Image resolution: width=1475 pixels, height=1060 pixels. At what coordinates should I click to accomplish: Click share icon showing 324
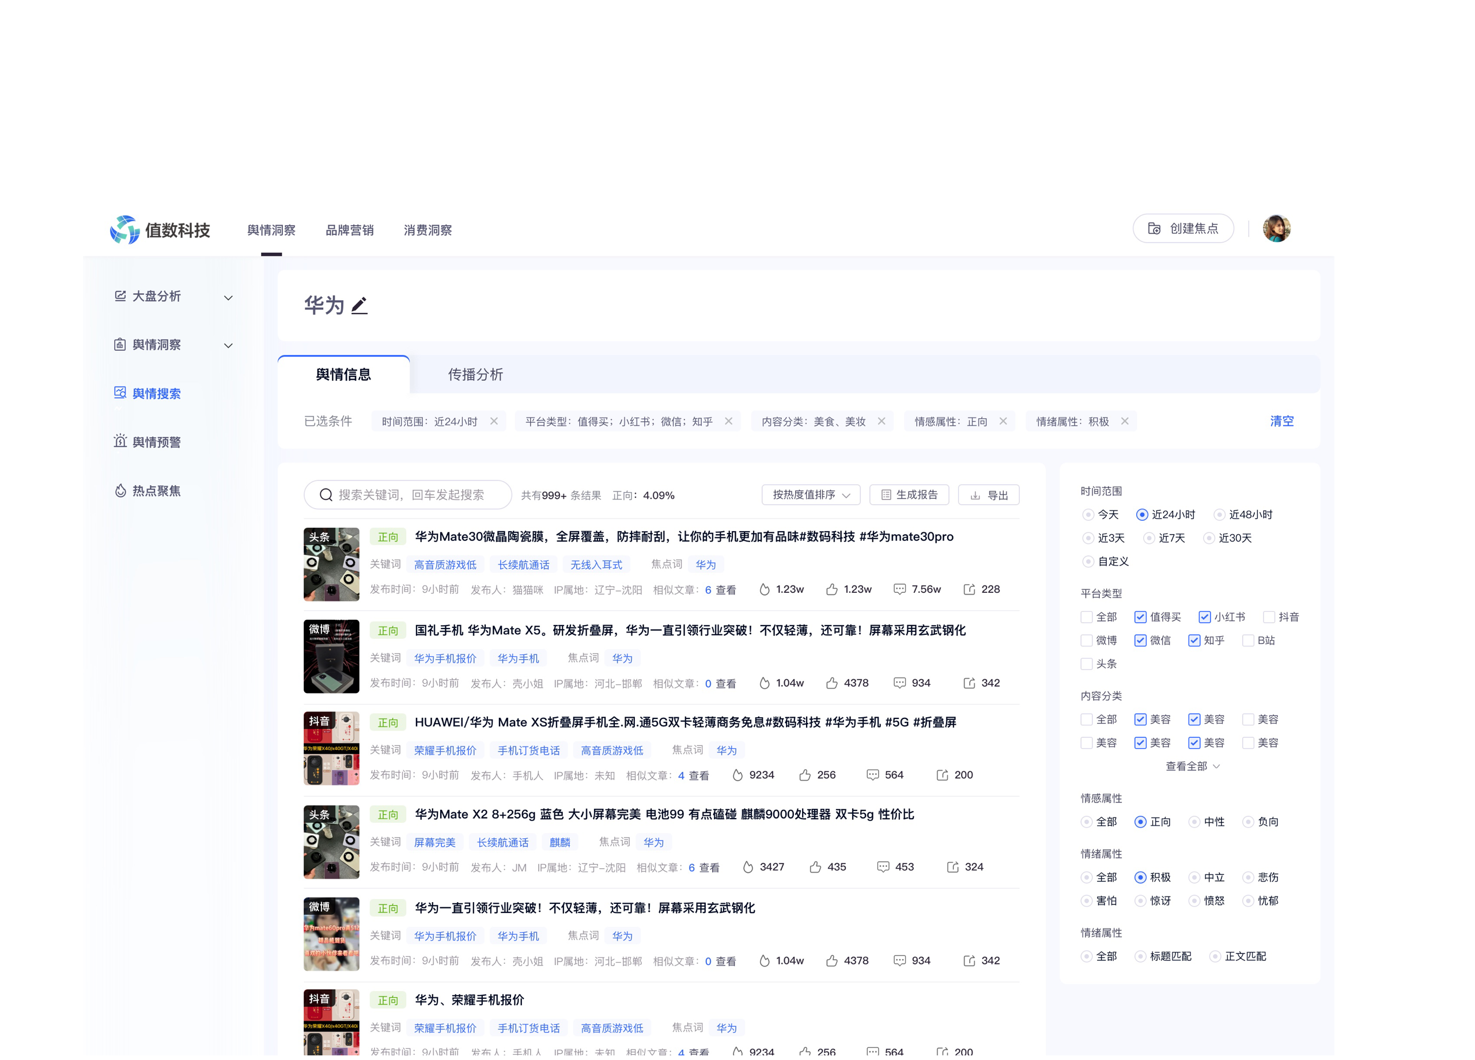pos(953,867)
